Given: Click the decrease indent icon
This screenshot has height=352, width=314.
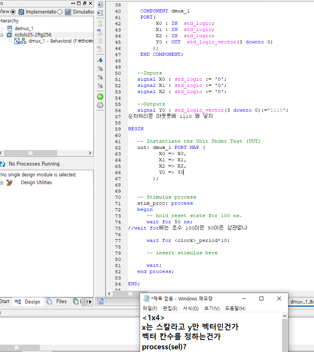Looking at the screenshot, I should [x=100, y=5].
